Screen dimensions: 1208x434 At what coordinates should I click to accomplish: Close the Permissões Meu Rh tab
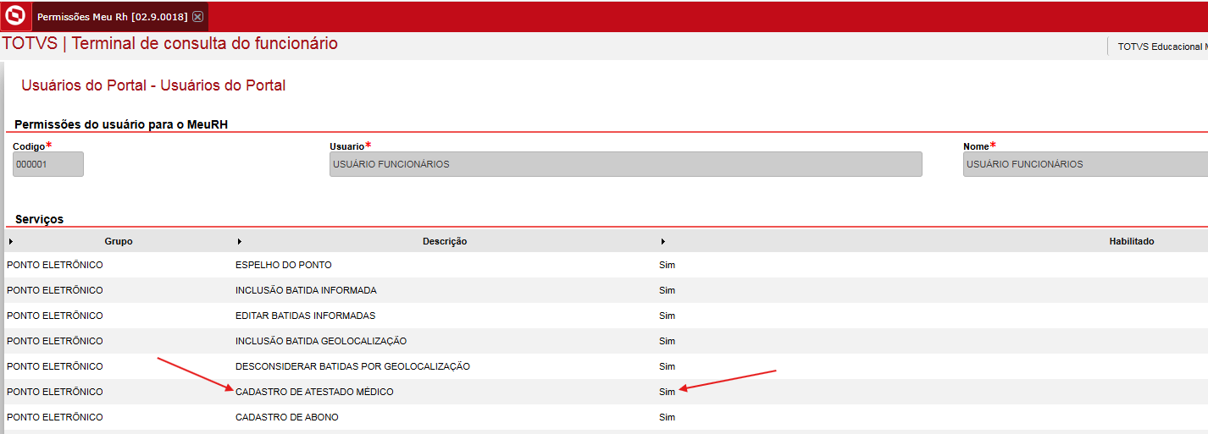click(197, 17)
